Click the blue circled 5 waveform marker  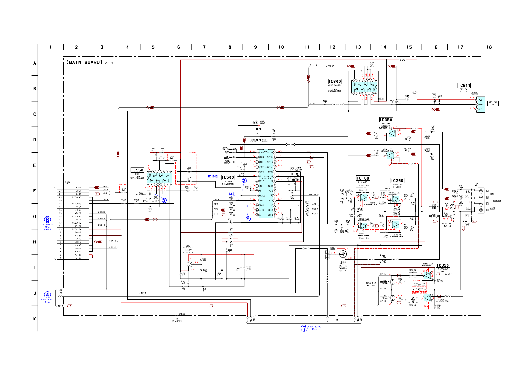coord(248,219)
